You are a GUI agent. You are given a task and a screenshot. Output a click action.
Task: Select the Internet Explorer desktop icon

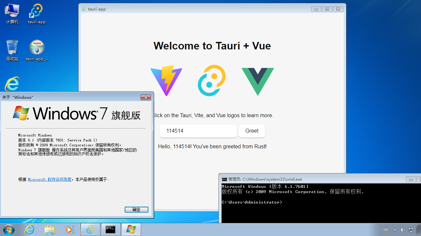pyautogui.click(x=12, y=84)
